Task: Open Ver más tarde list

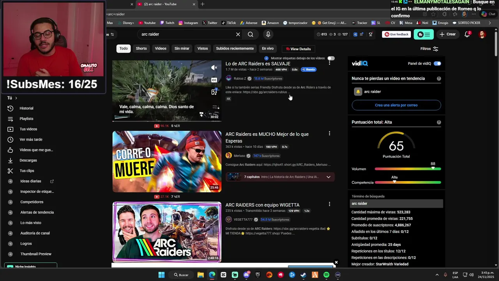Action: (31, 139)
